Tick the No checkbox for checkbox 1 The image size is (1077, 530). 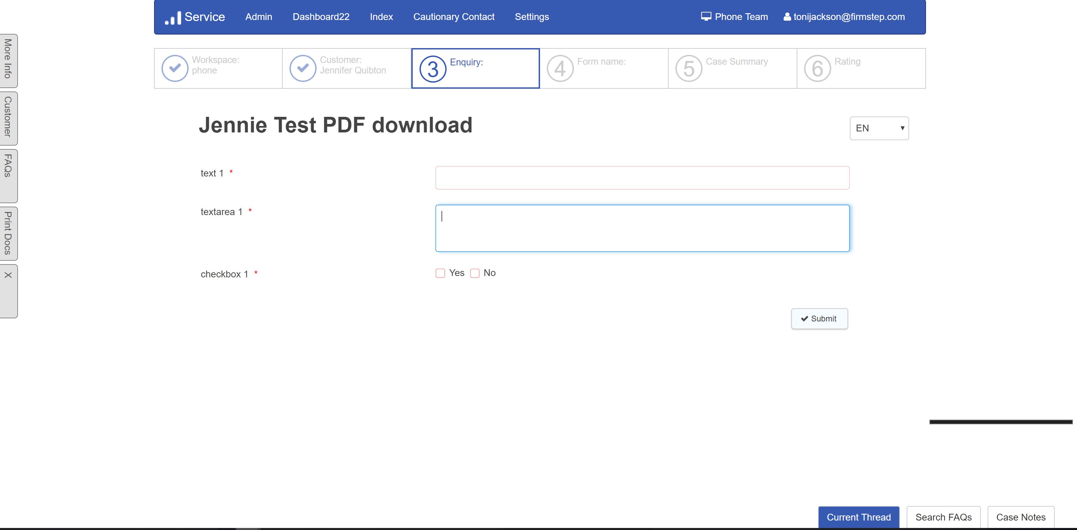coord(475,273)
